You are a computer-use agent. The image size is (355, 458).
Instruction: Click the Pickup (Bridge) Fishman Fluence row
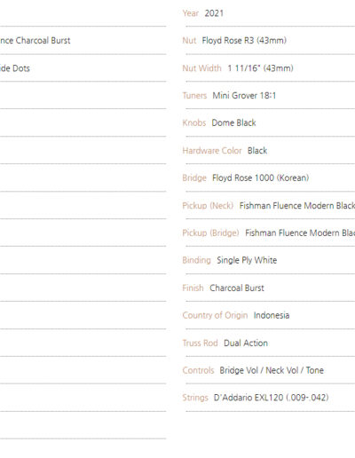(269, 233)
